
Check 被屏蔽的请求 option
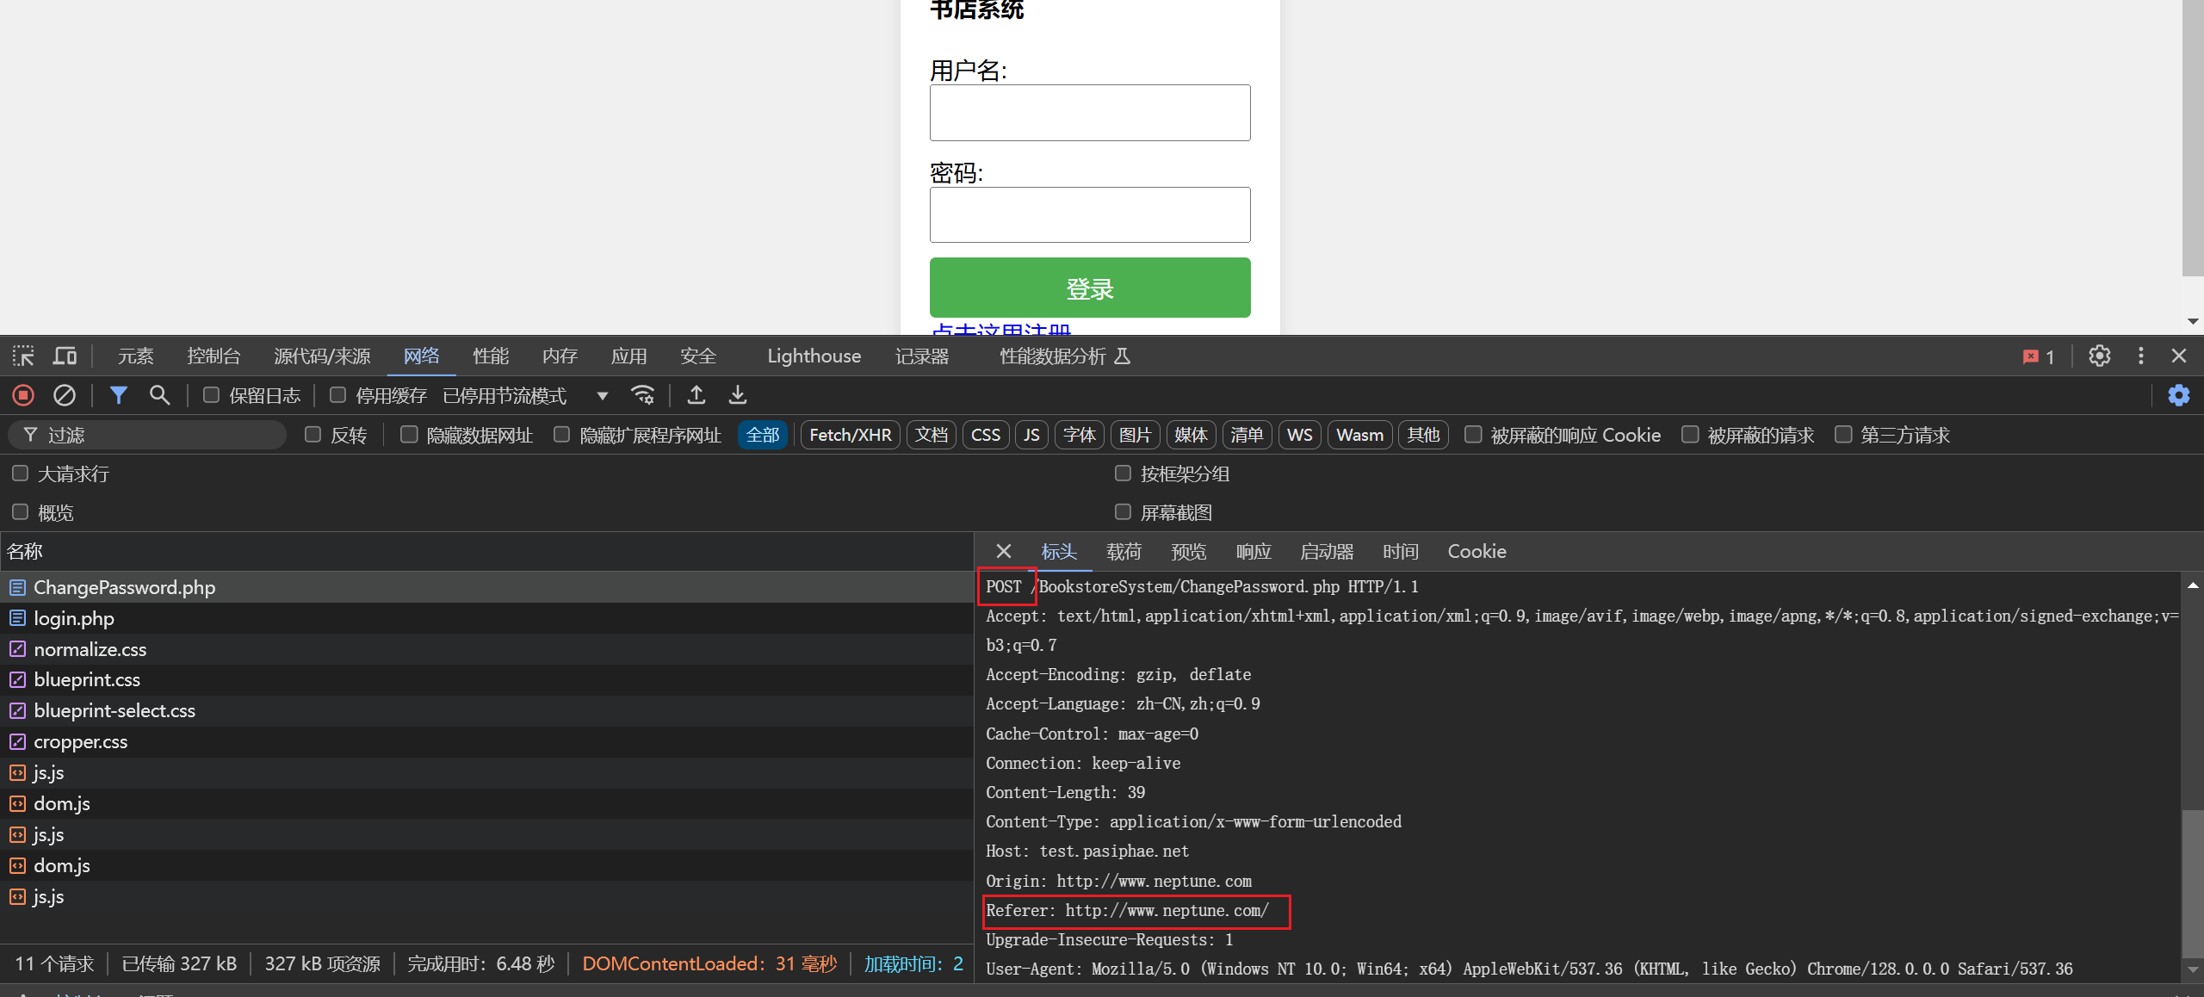(x=1691, y=435)
